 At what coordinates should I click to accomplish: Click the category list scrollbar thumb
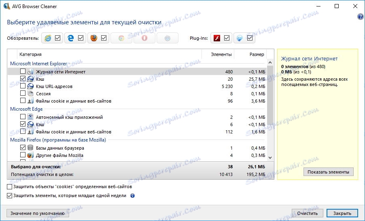coord(270,95)
